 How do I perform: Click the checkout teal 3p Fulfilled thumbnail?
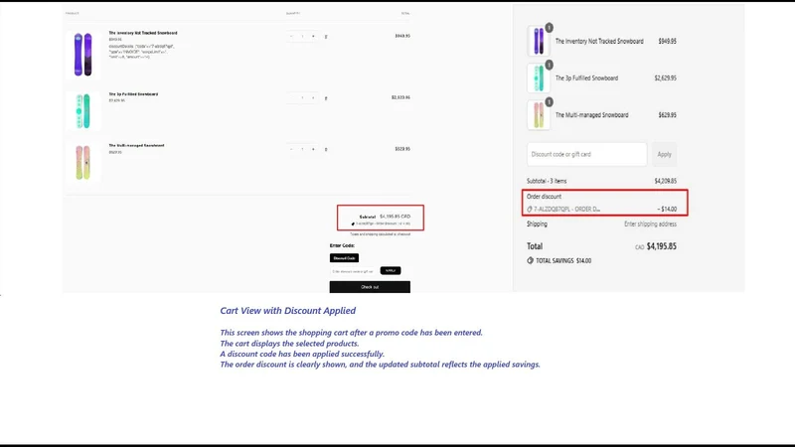tap(539, 78)
